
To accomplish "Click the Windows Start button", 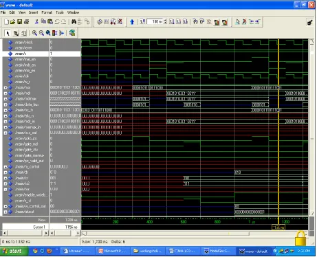I will pyautogui.click(x=14, y=251).
